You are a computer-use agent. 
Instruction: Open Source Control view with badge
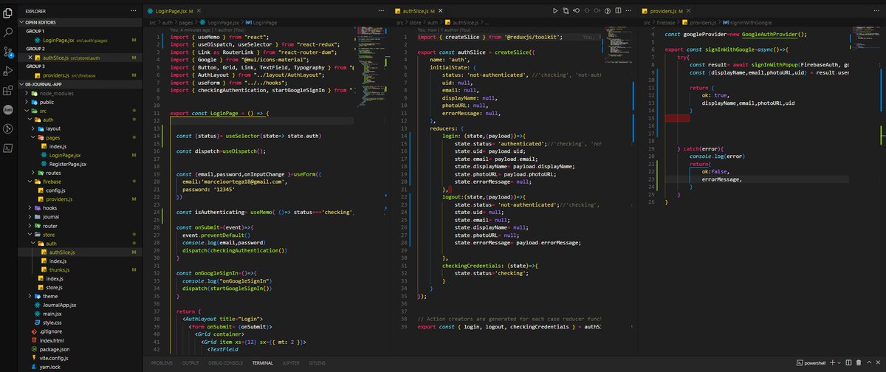pyautogui.click(x=8, y=52)
